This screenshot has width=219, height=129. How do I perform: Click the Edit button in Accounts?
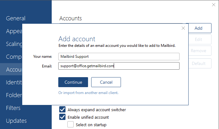[200, 39]
